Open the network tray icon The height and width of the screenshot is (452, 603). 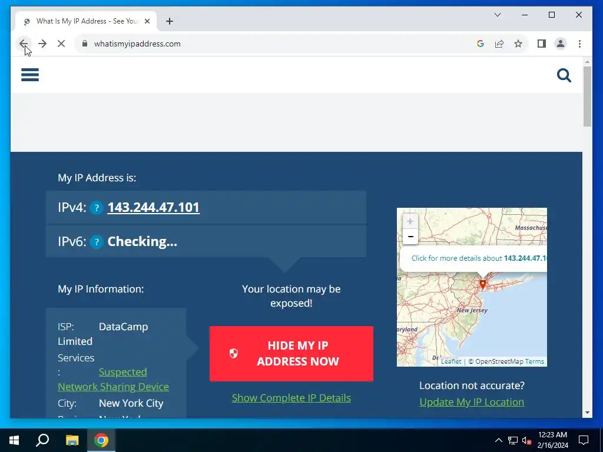coord(513,440)
